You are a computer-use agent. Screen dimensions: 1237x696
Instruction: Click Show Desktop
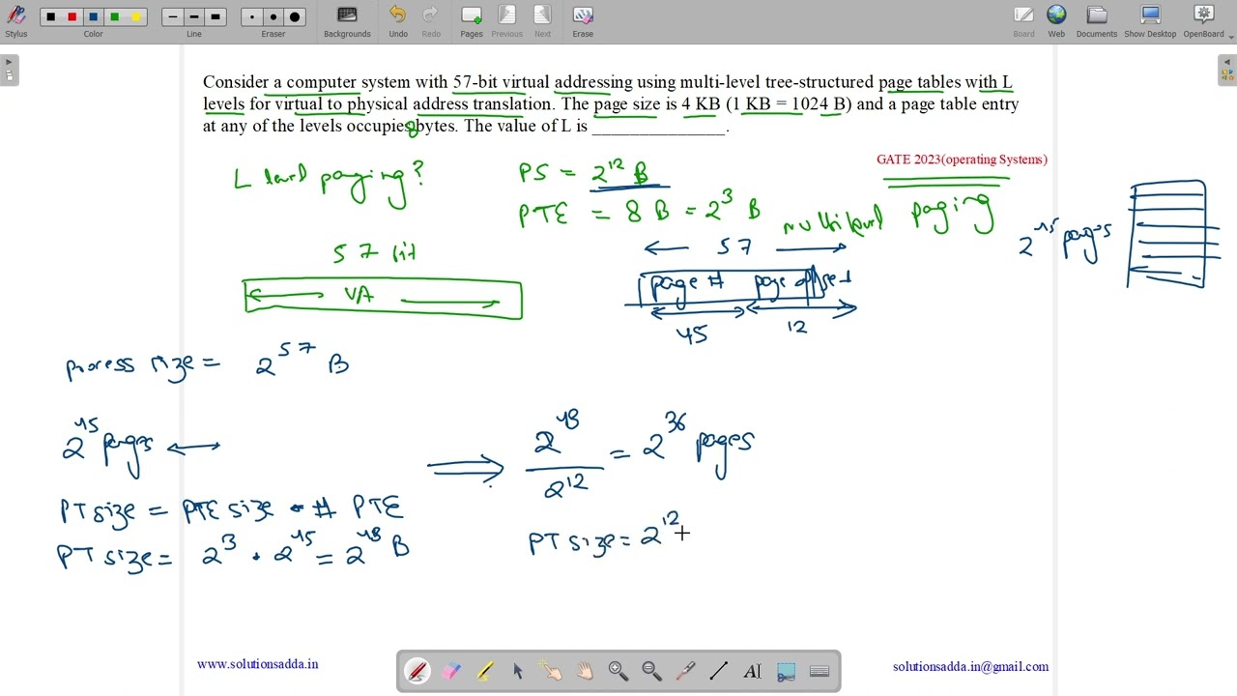click(1150, 21)
